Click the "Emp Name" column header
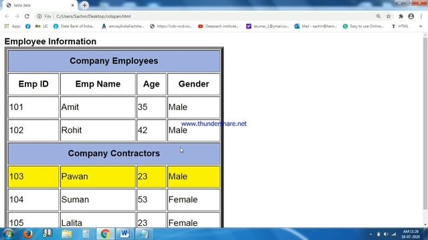The image size is (428, 240). point(98,84)
